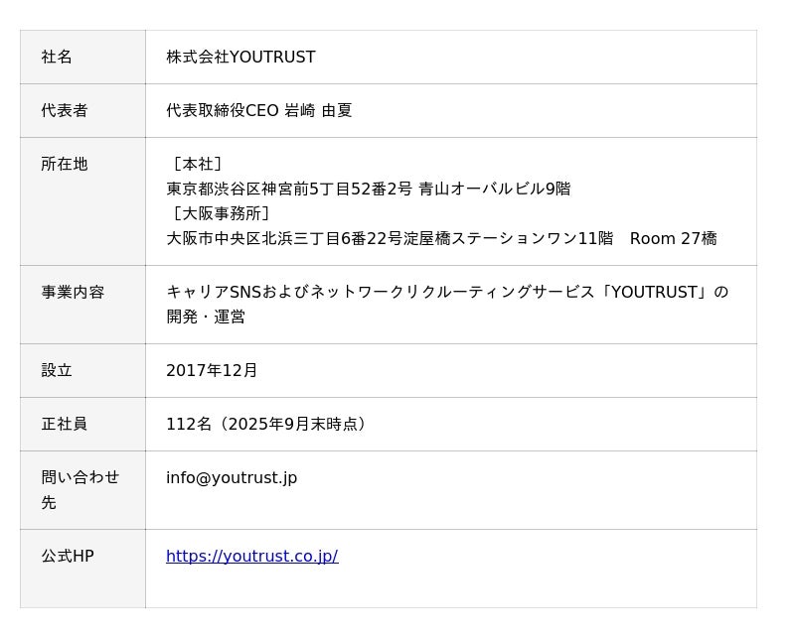795x638 pixels.
Task: Click the 開発・運営 text line
Action: coord(206,317)
